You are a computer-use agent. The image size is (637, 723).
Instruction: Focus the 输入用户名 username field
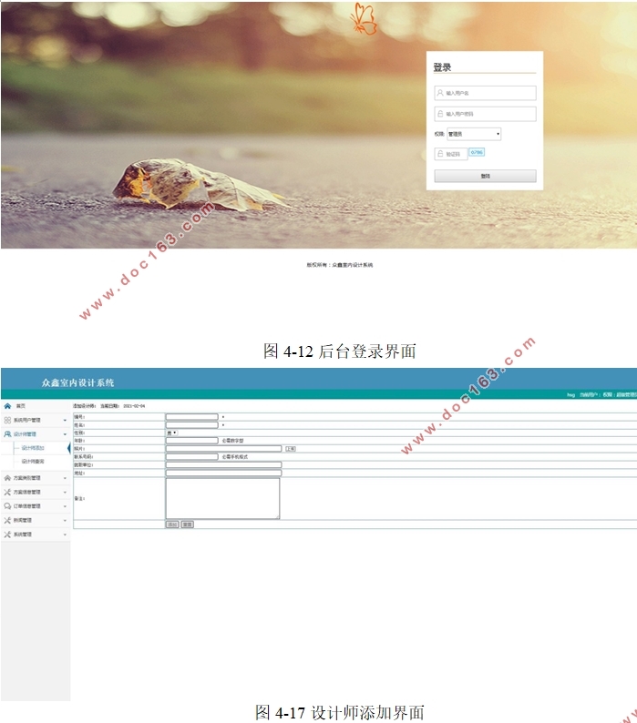click(x=485, y=93)
